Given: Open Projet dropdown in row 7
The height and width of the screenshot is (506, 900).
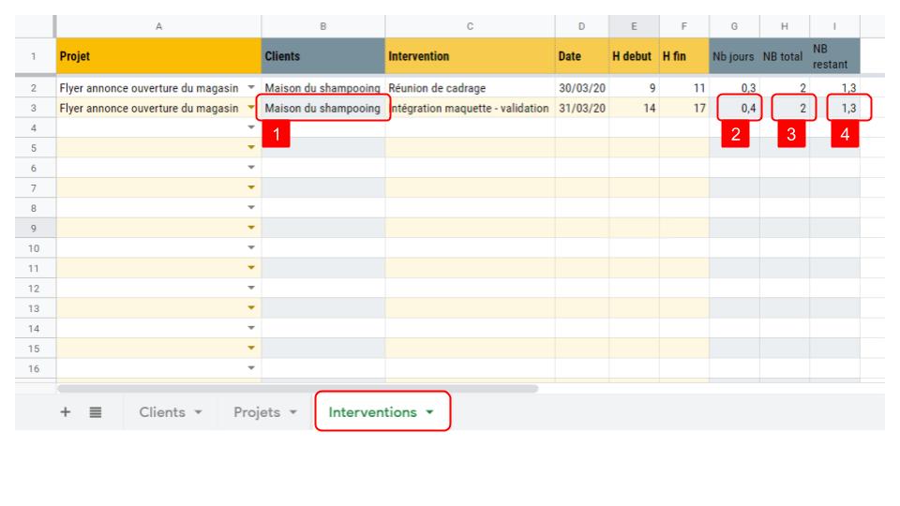Looking at the screenshot, I should (x=251, y=187).
